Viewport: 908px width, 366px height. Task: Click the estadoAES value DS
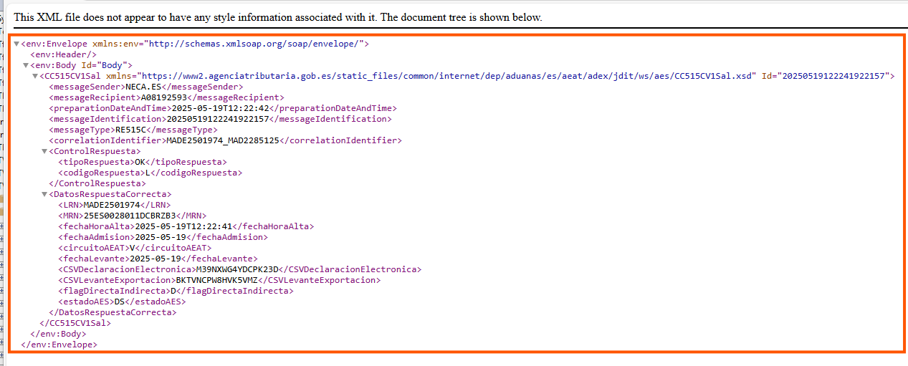(120, 302)
